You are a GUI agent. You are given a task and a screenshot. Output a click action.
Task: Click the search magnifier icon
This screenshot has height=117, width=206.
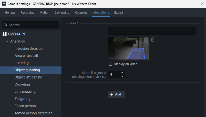pyautogui.click(x=6, y=25)
